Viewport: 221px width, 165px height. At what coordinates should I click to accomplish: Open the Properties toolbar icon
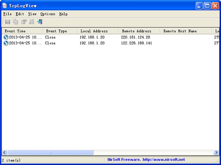tap(24, 22)
